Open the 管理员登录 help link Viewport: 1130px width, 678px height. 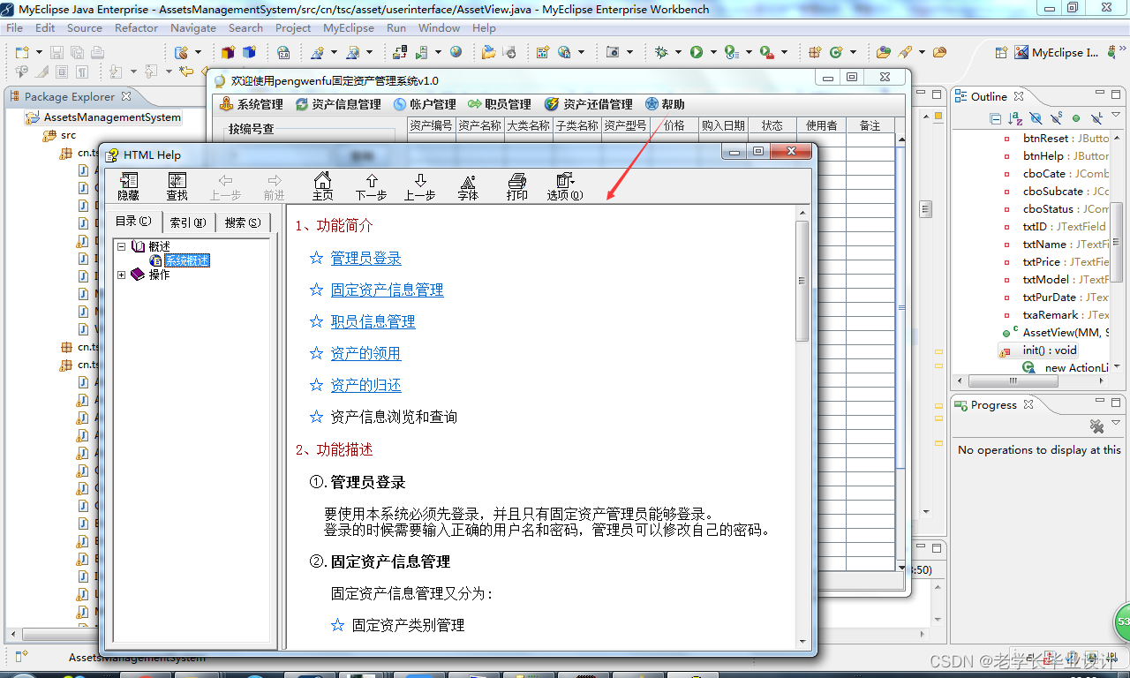tap(366, 258)
